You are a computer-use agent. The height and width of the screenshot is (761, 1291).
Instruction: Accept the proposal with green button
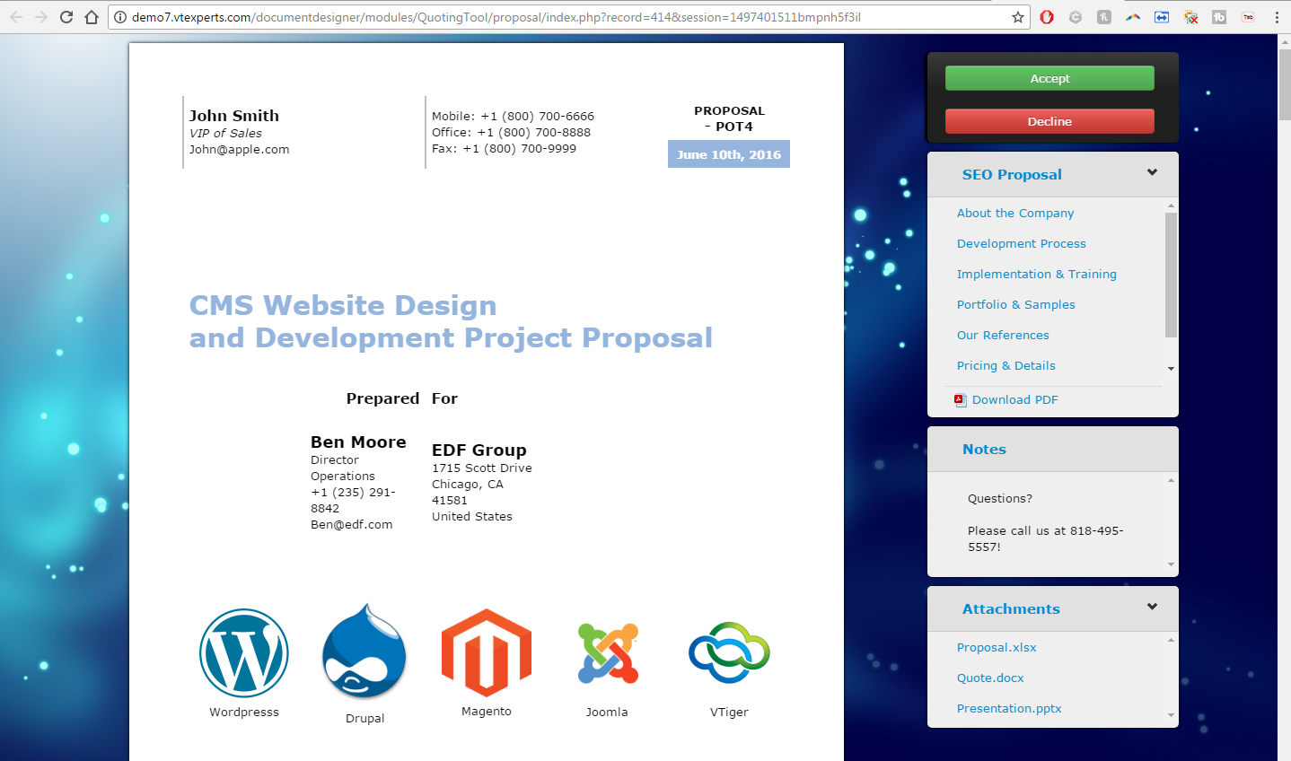1049,78
